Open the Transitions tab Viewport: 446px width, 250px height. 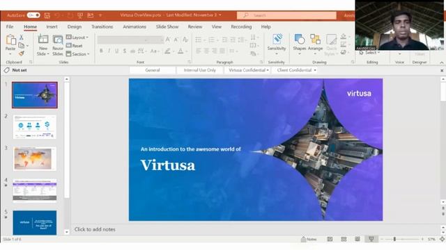102,26
